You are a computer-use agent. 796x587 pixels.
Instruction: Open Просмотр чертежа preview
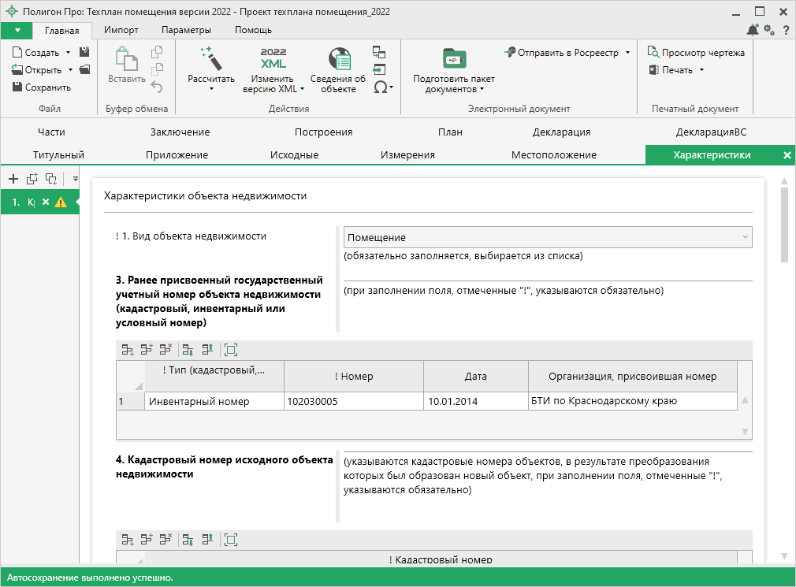[695, 53]
